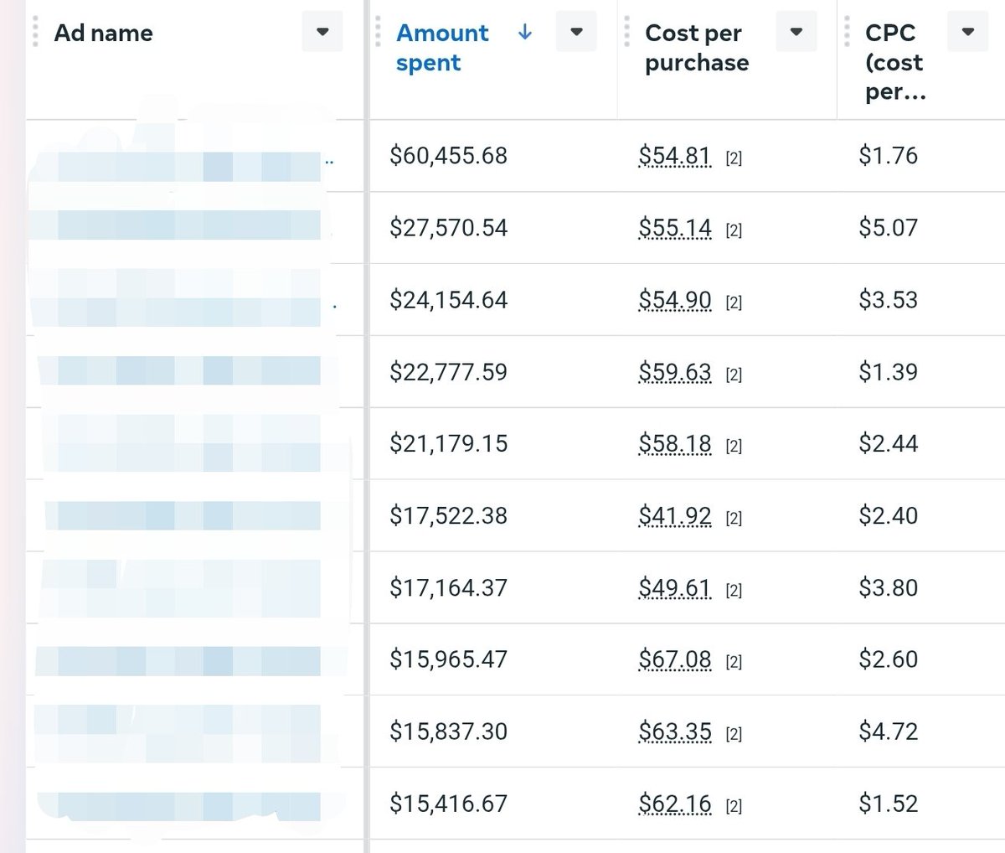Select the $5.07 CPC cell
1005x853 pixels.
coord(888,228)
